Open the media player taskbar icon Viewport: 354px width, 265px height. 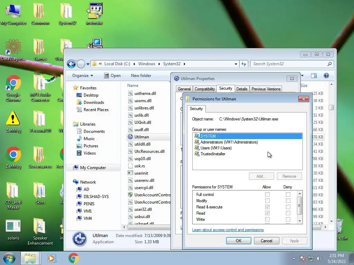click(51, 258)
